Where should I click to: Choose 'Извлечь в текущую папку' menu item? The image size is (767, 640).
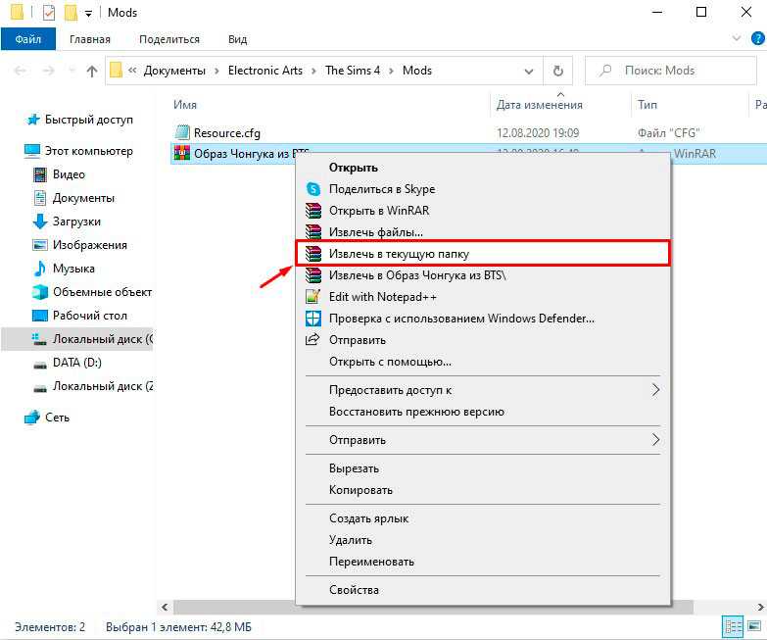(482, 254)
